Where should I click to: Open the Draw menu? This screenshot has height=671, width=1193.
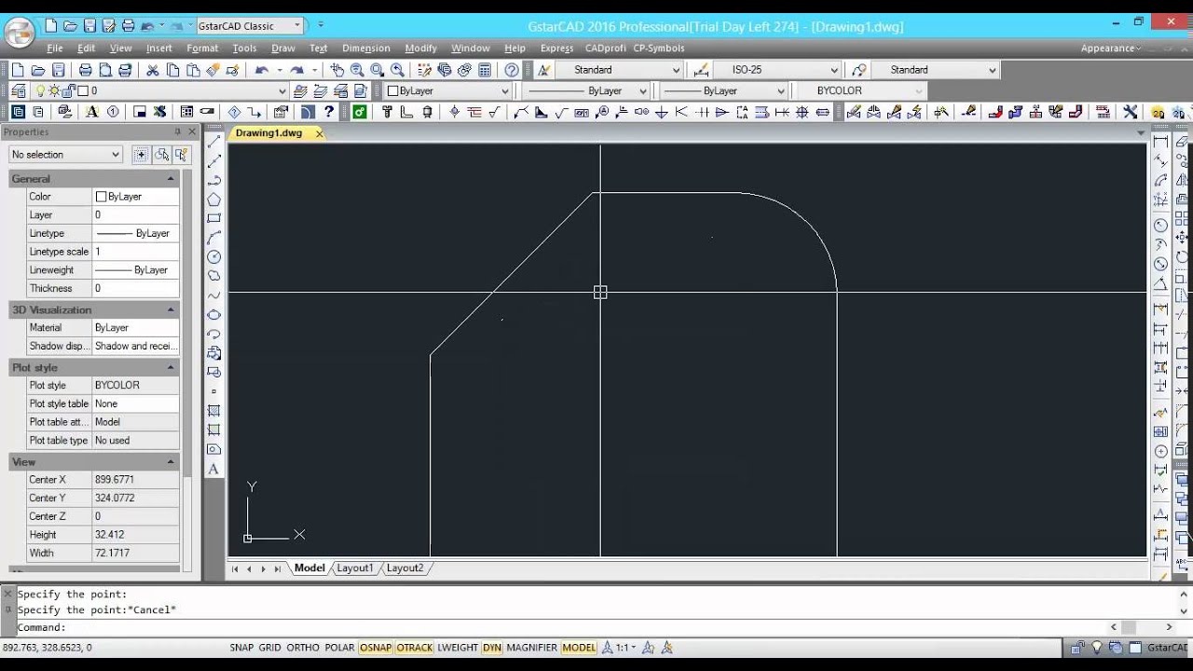(x=283, y=48)
